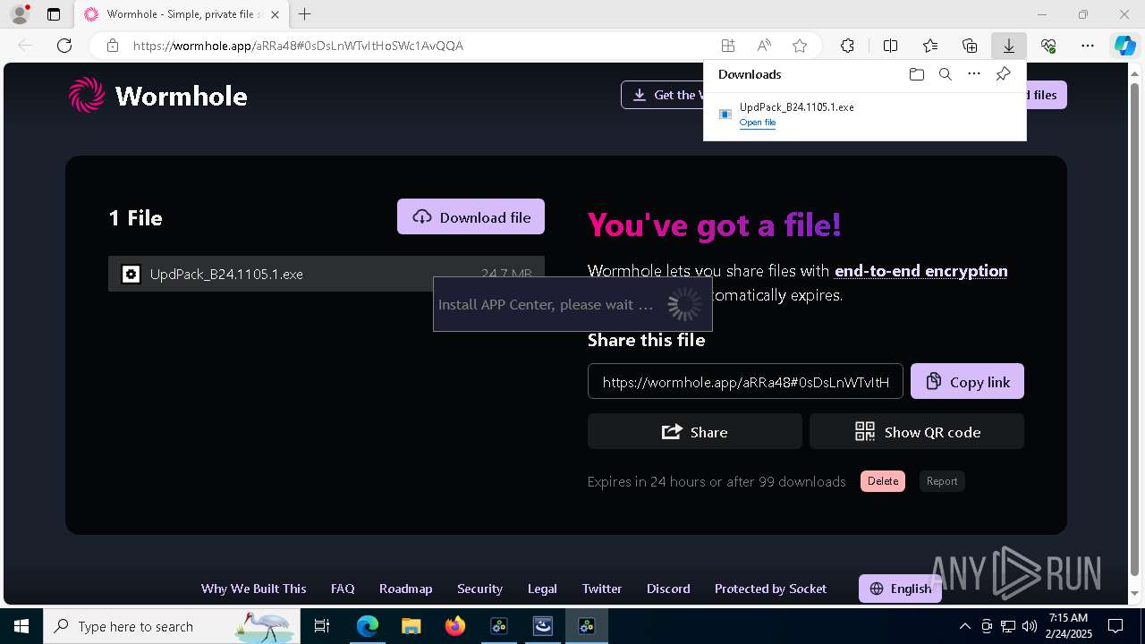Open the tab actions menu icon
Viewport: 1145px width, 644px height.
click(x=54, y=14)
